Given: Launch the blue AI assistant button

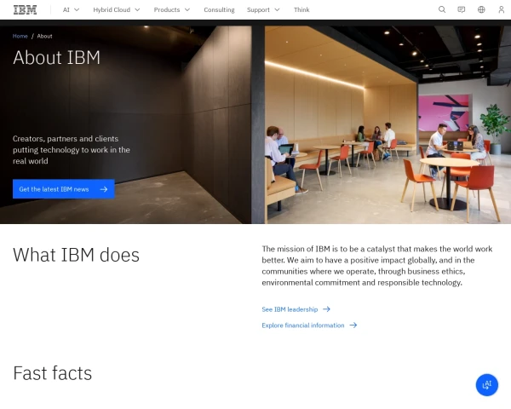Looking at the screenshot, I should pyautogui.click(x=487, y=385).
